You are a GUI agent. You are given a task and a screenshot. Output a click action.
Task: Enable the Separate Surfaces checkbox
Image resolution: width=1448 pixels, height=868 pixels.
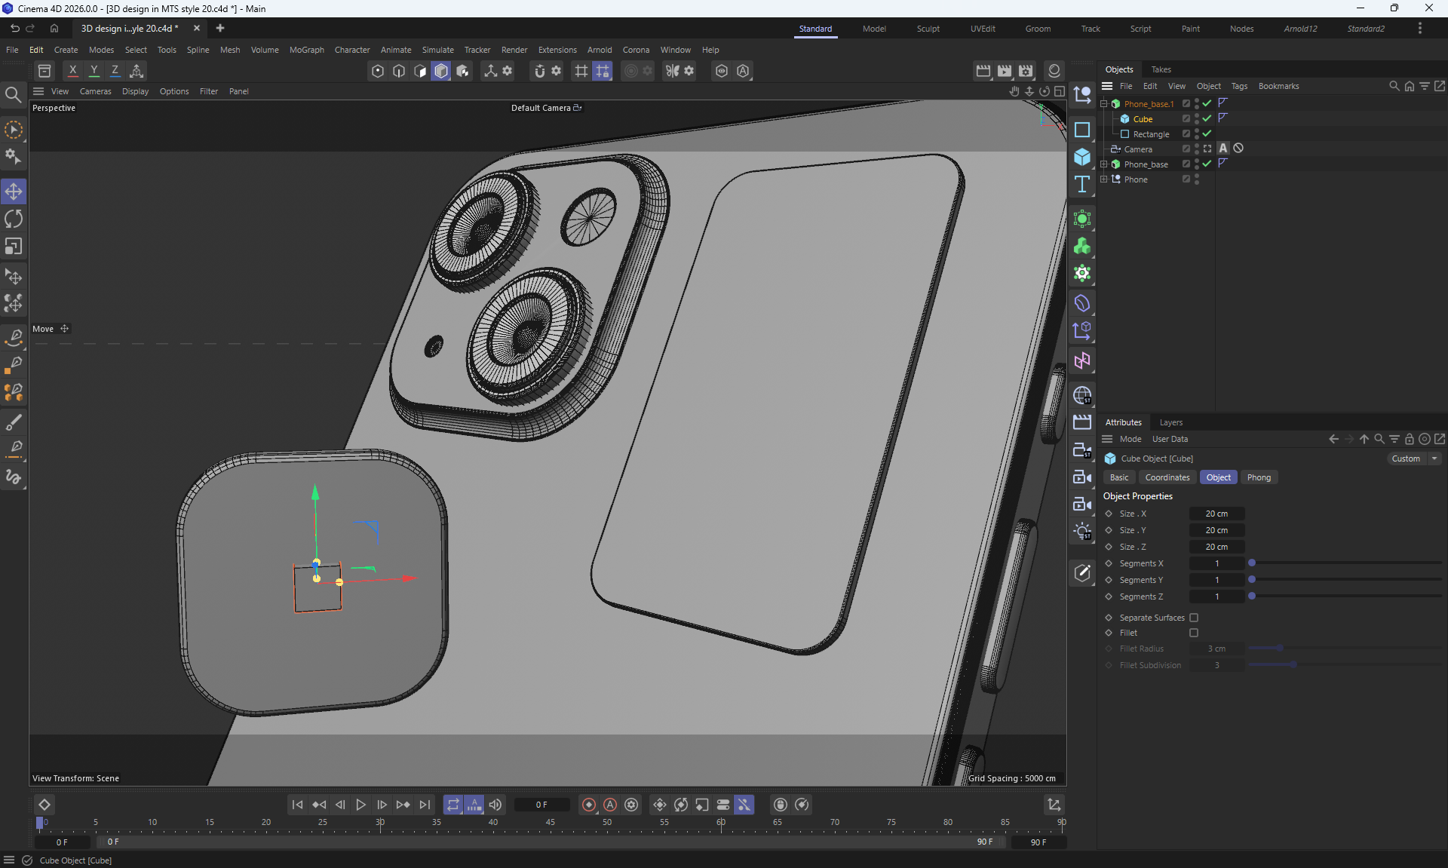pos(1193,618)
